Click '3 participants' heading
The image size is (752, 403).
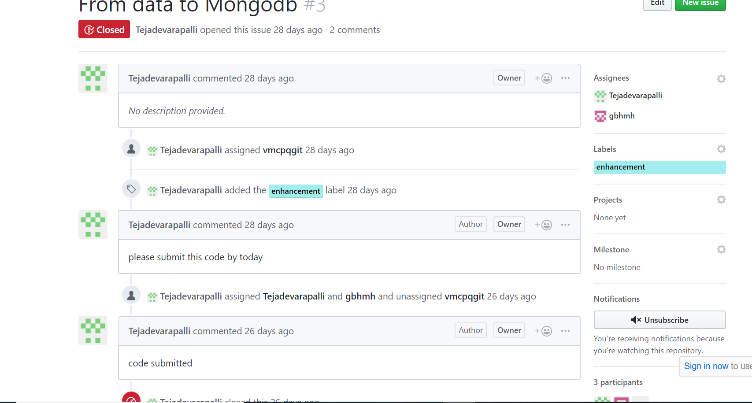pos(618,382)
